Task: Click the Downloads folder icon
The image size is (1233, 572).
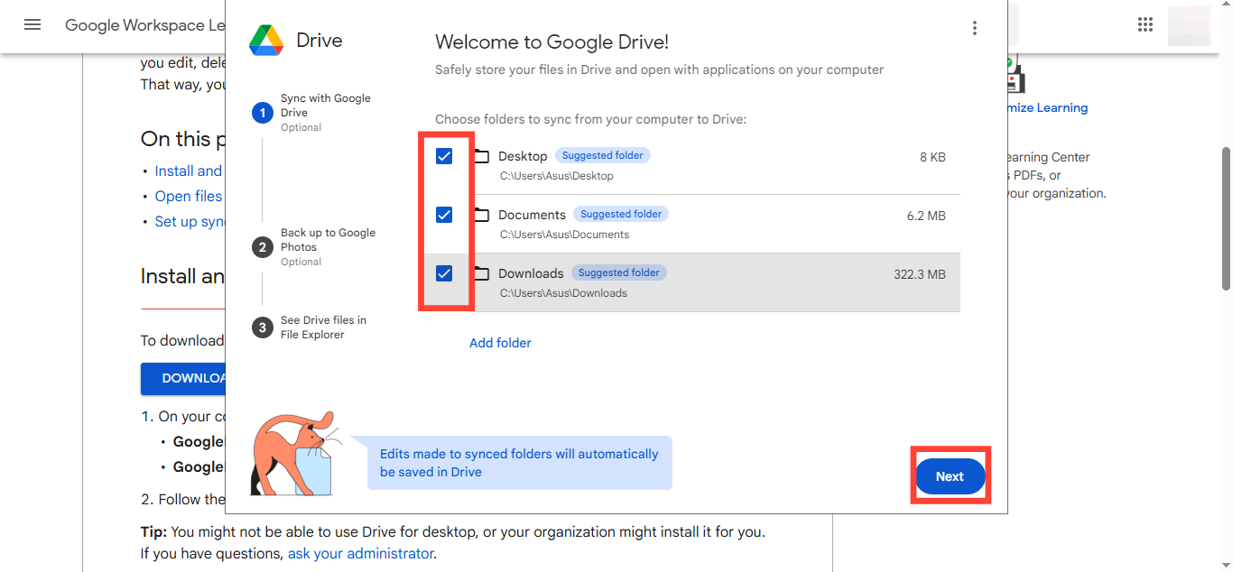Action: click(x=482, y=274)
